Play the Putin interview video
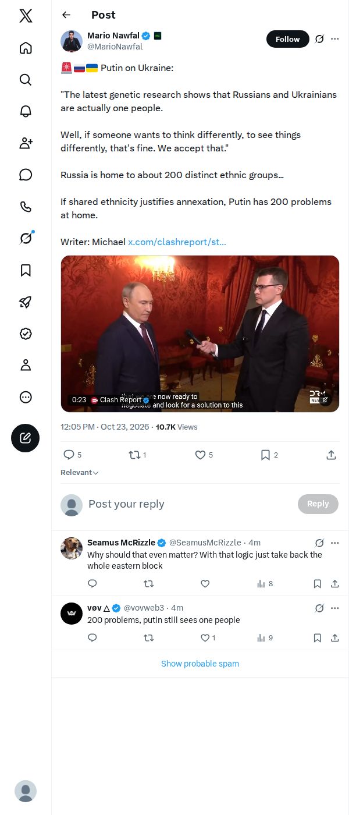The image size is (349, 815). click(200, 334)
